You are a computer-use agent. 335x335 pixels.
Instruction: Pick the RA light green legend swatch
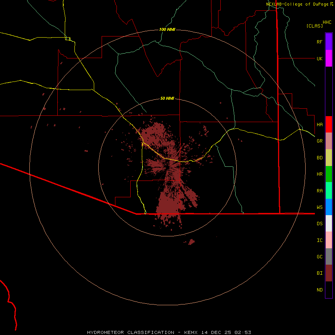329,191
